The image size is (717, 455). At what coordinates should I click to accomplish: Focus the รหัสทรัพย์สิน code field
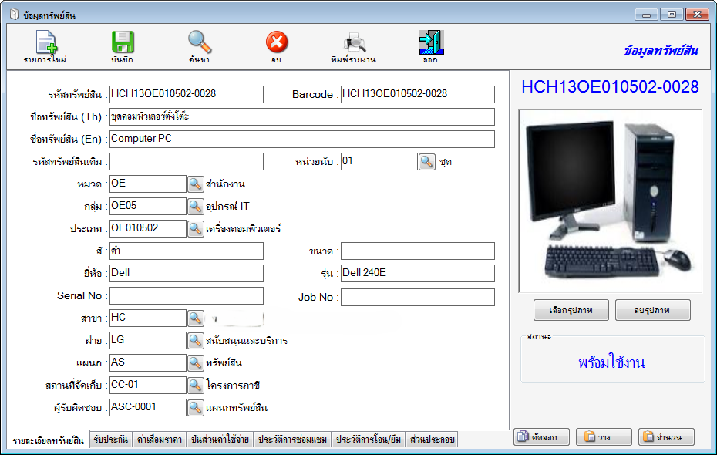pos(187,94)
